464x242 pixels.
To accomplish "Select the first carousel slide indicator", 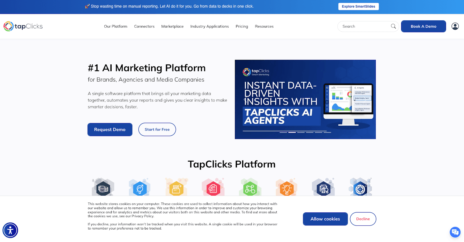I will (x=283, y=132).
